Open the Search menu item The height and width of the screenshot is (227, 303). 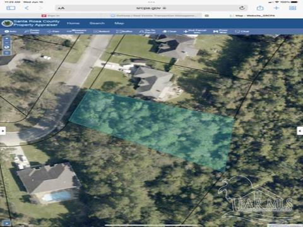(x=97, y=23)
